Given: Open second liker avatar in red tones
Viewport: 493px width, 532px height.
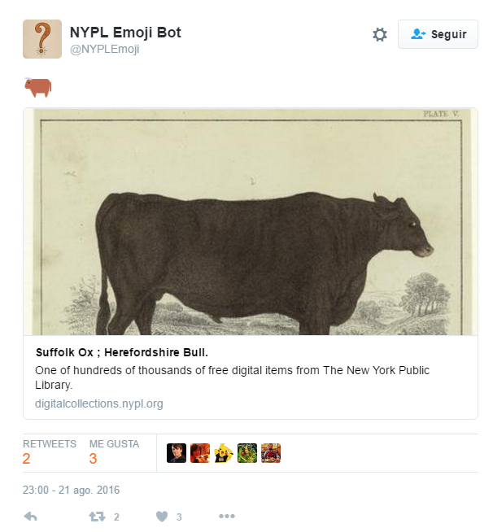Looking at the screenshot, I should [x=200, y=453].
